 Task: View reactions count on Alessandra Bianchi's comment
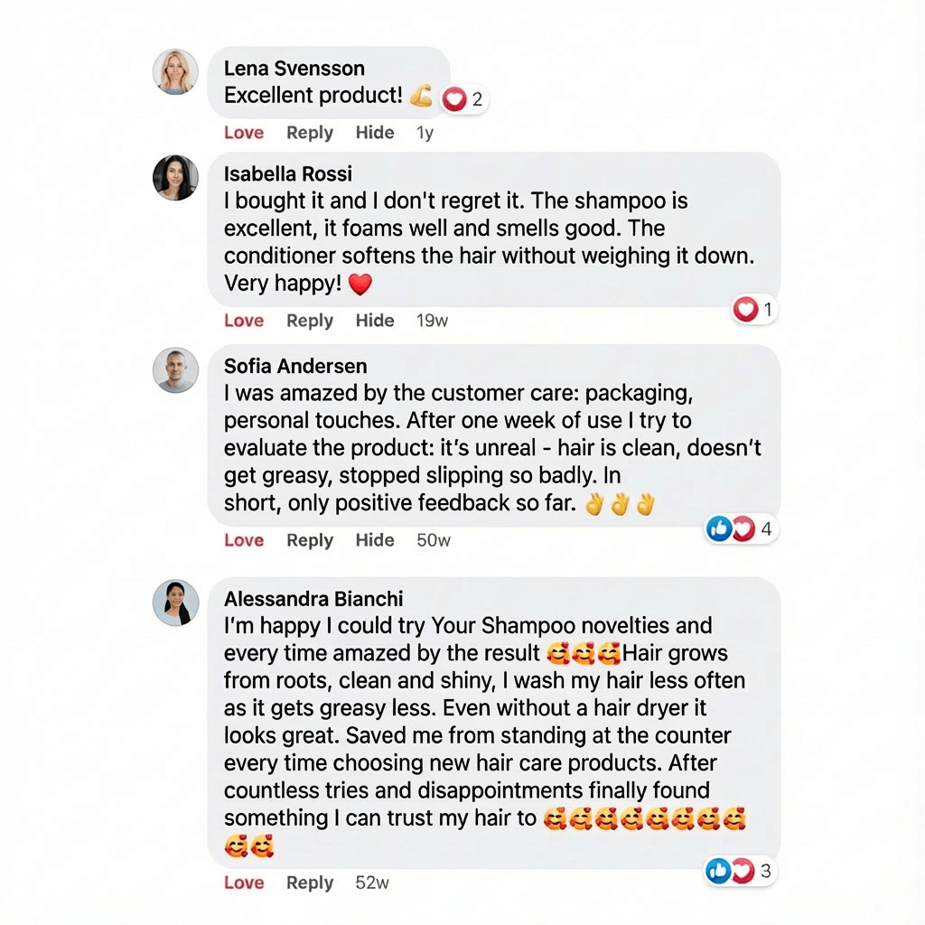742,871
